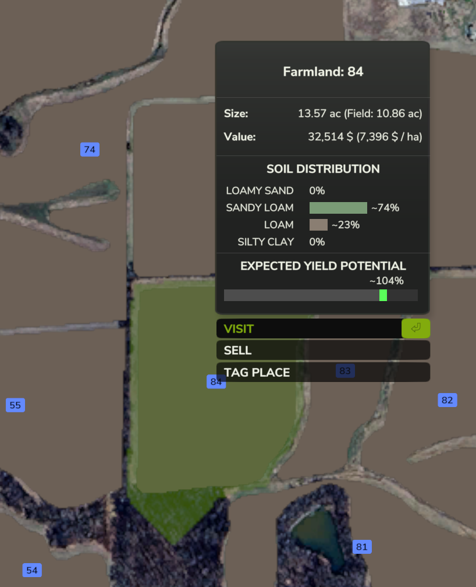
Task: Click the brown Loam distribution bar
Action: click(318, 225)
